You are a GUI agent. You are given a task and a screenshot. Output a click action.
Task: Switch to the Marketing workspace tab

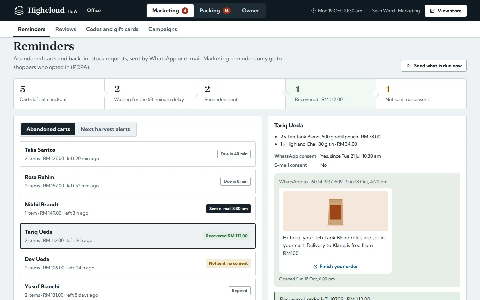click(x=170, y=11)
